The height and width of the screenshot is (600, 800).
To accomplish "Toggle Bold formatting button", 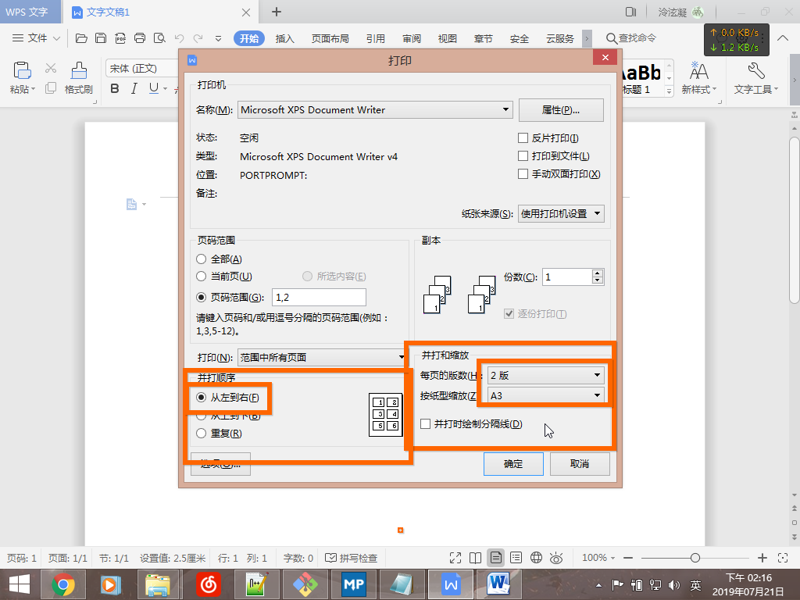I will pos(115,89).
